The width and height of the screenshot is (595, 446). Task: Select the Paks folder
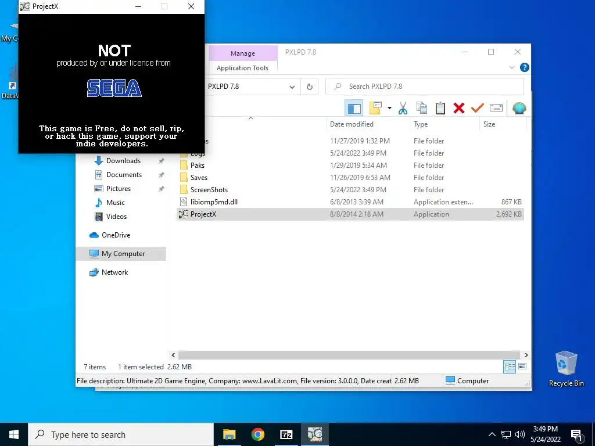tap(198, 166)
